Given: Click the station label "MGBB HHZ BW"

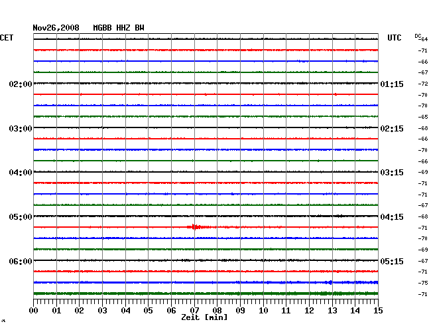Looking at the screenshot, I should pos(119,28).
